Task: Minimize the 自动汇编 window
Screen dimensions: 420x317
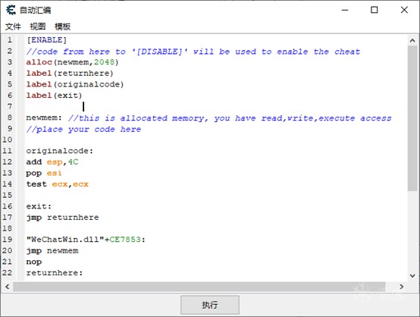Action: pos(345,10)
